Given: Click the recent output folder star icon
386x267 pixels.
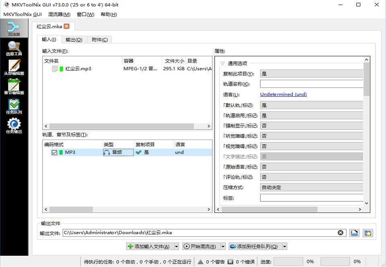Looking at the screenshot, I should tap(368, 233).
